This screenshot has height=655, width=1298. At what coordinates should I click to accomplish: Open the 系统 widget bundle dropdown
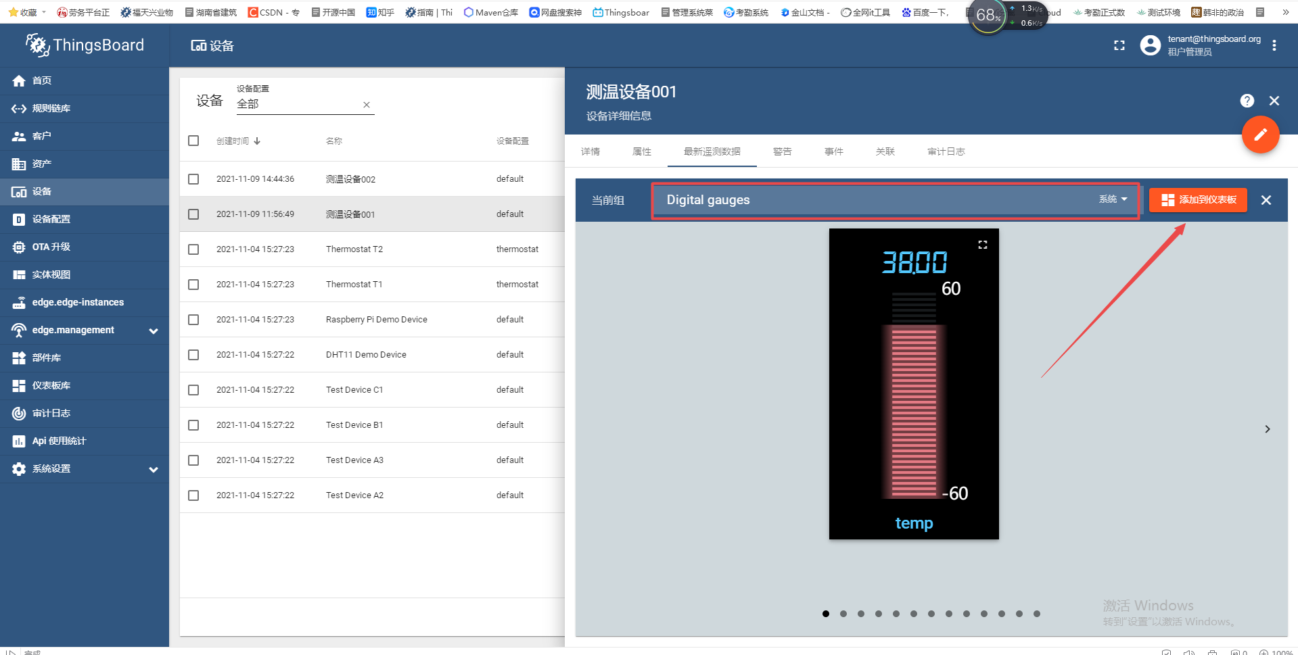1112,199
